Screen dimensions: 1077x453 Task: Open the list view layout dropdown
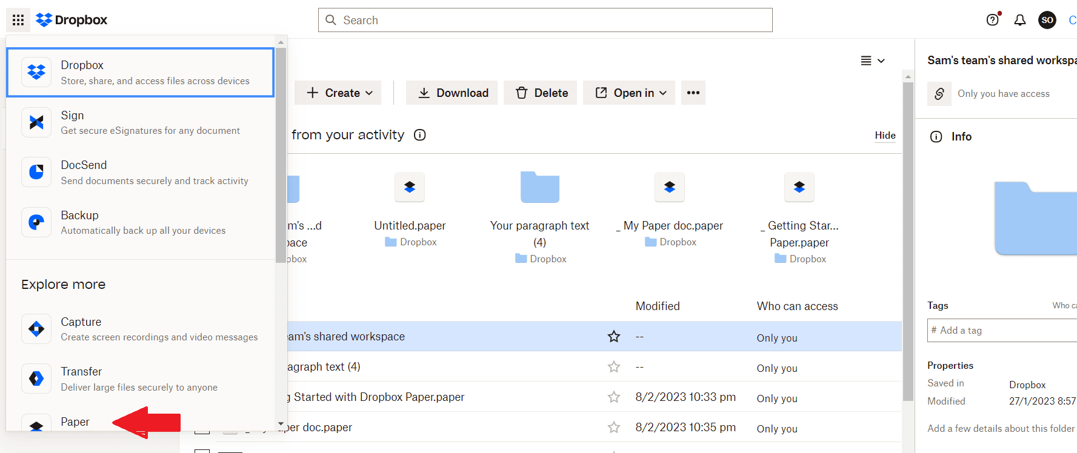(873, 61)
